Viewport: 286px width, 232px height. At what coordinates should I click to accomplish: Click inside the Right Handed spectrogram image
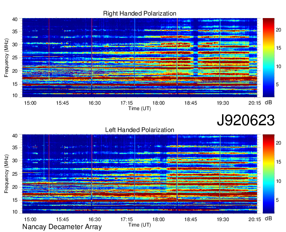click(140, 58)
